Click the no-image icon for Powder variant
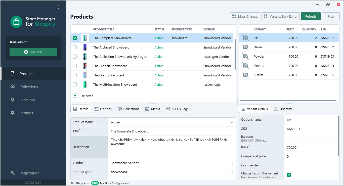344x186 pixels. point(245,57)
